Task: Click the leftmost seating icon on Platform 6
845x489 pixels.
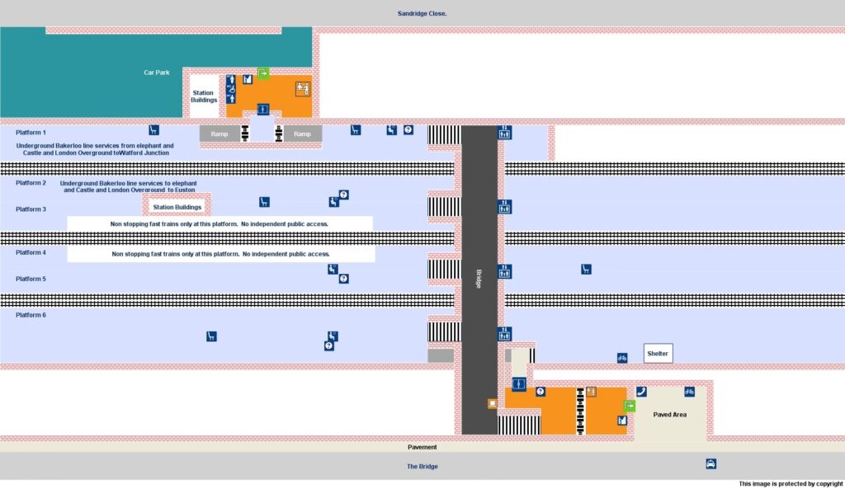Action: pyautogui.click(x=211, y=336)
